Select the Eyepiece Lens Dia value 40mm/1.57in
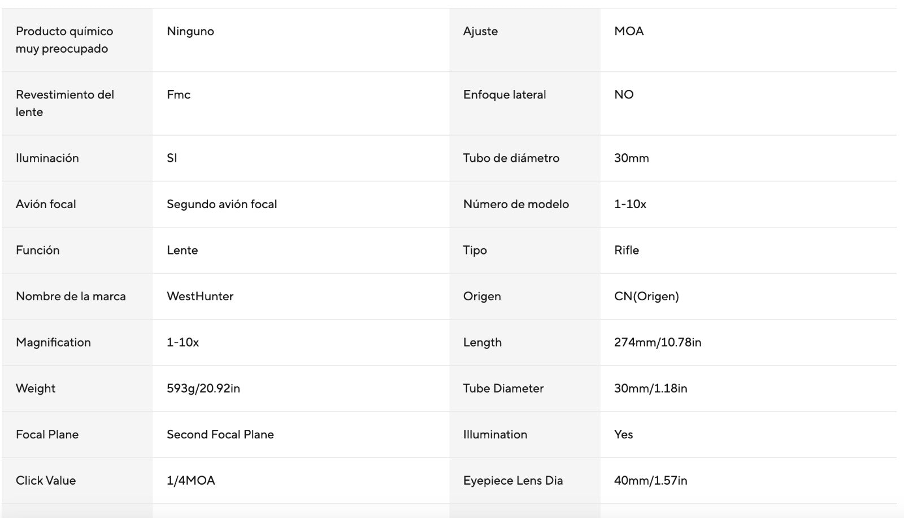This screenshot has height=518, width=904. [x=651, y=481]
